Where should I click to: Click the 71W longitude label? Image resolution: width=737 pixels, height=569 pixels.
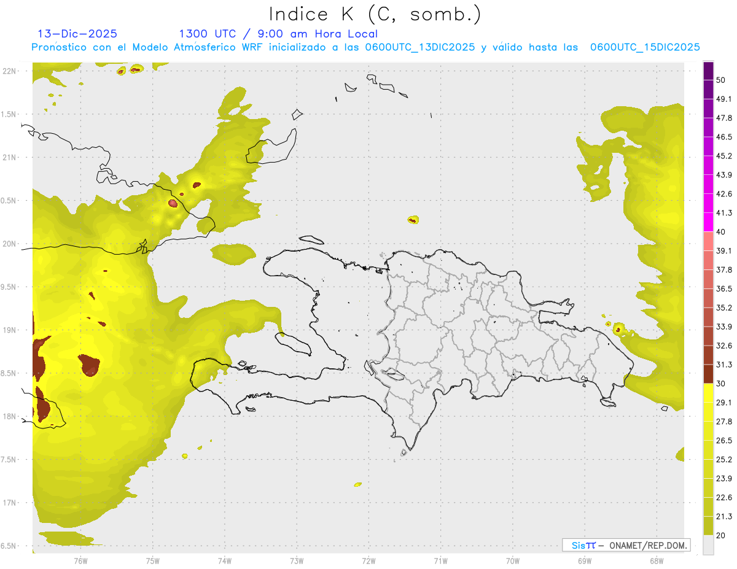440,560
